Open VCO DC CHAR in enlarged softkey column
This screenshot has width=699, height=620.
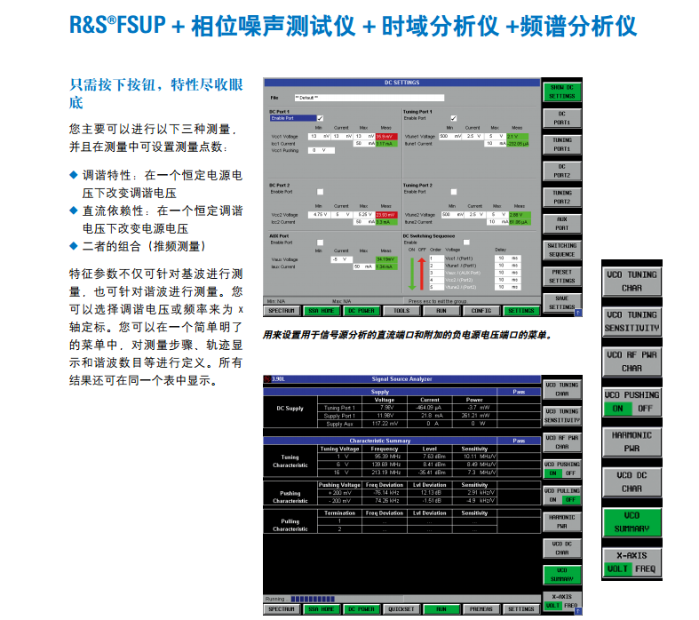point(631,482)
